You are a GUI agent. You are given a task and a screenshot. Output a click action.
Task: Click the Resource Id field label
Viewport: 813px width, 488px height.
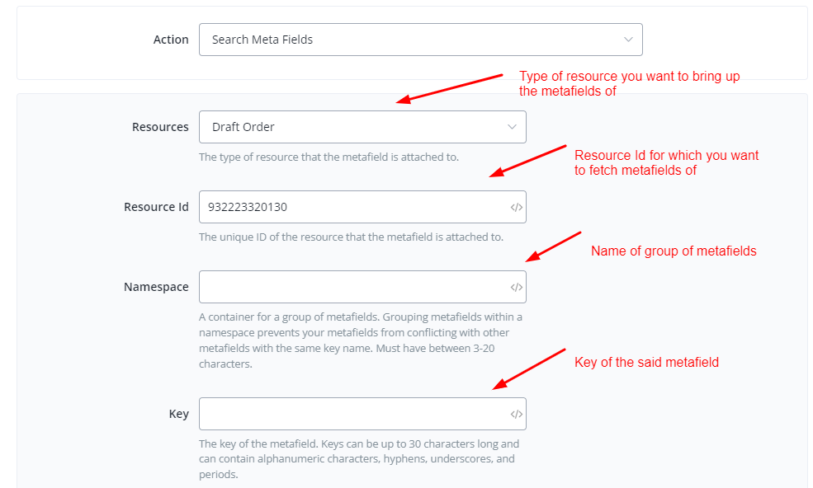tap(156, 207)
